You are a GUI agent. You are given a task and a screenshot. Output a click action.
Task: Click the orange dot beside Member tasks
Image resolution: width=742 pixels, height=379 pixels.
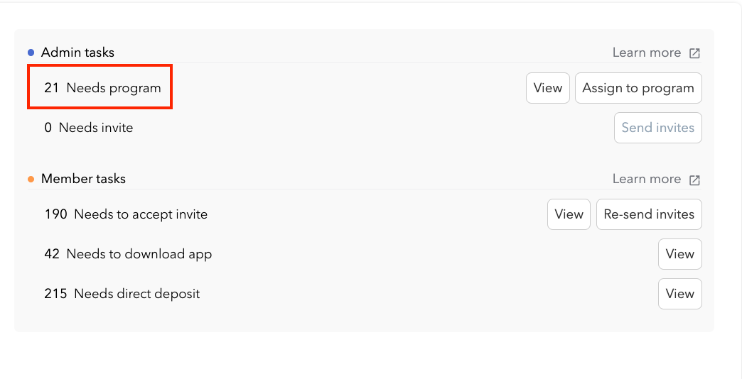pyautogui.click(x=31, y=179)
